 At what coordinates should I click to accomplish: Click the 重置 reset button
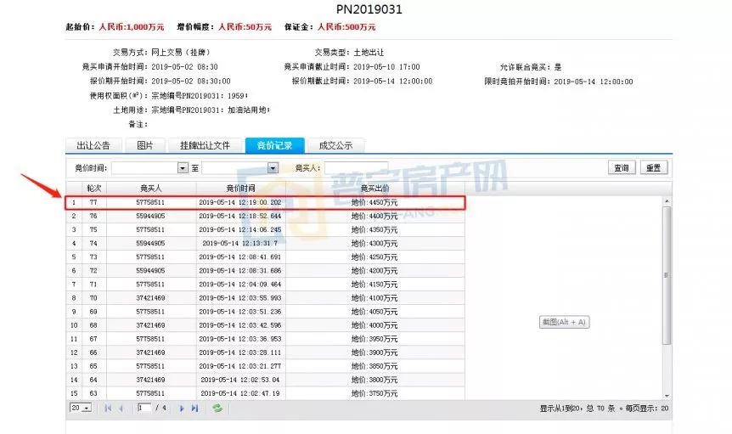[x=652, y=168]
